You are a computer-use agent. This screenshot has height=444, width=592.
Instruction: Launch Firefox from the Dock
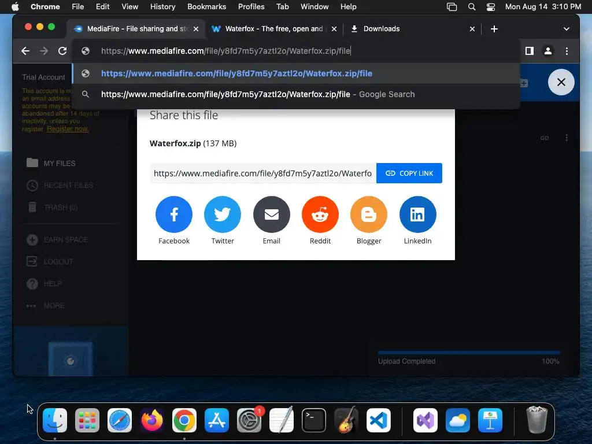pyautogui.click(x=152, y=420)
